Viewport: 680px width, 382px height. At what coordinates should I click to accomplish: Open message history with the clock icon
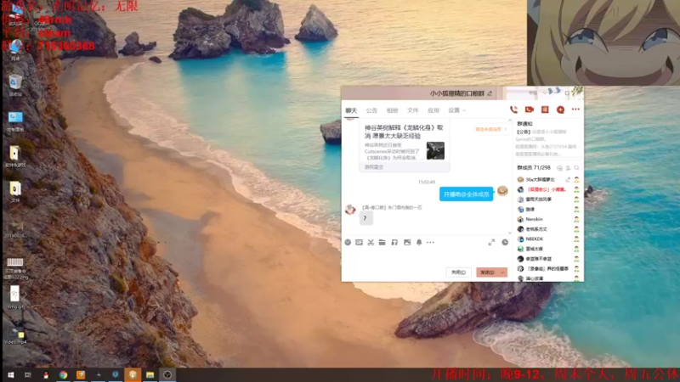coord(505,243)
